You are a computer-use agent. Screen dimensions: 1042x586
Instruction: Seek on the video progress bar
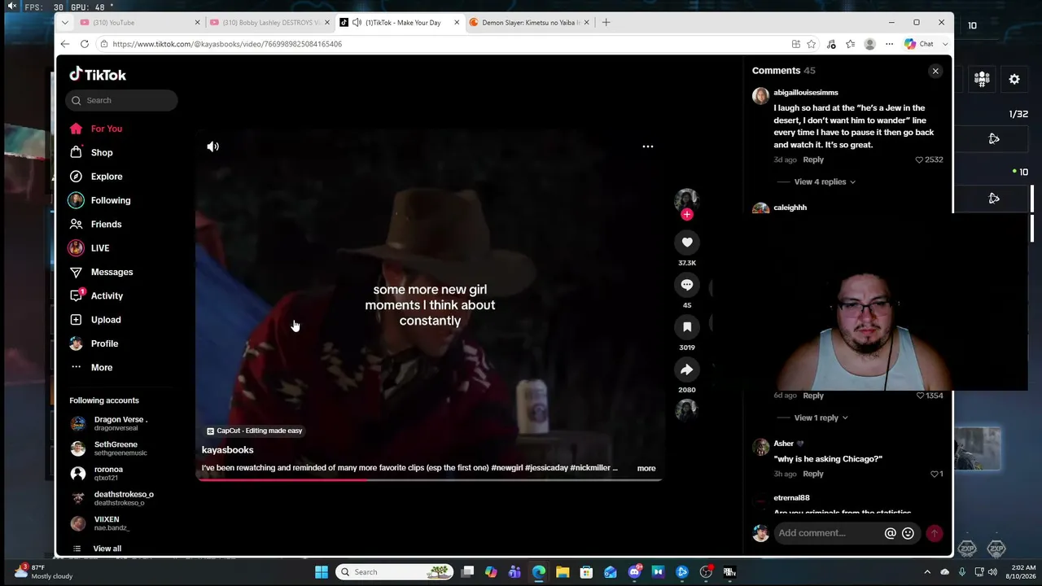click(x=429, y=479)
